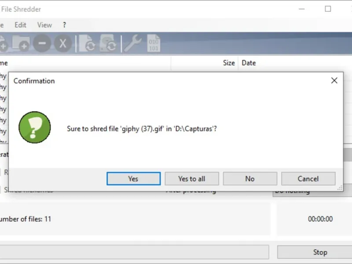Maximize the File Shredder window
The height and width of the screenshot is (264, 352).
click(x=328, y=9)
